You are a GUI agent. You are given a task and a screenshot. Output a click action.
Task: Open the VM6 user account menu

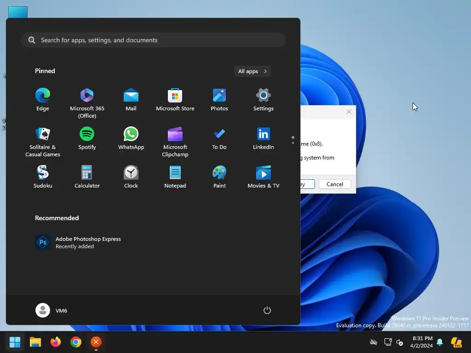(52, 310)
